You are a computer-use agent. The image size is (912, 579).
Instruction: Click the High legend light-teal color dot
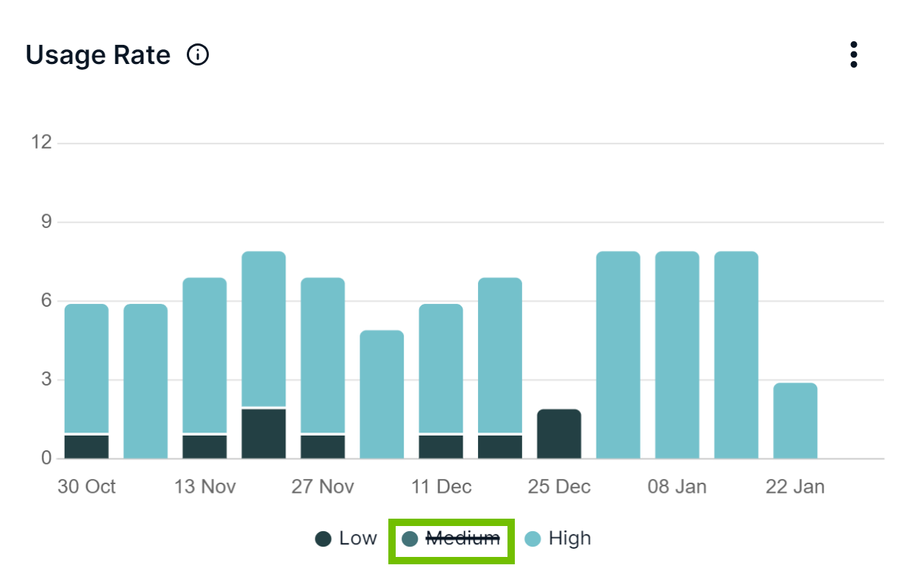point(532,539)
